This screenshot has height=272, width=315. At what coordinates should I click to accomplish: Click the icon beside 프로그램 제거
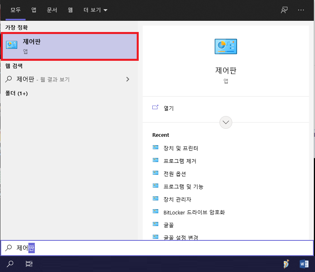point(156,160)
